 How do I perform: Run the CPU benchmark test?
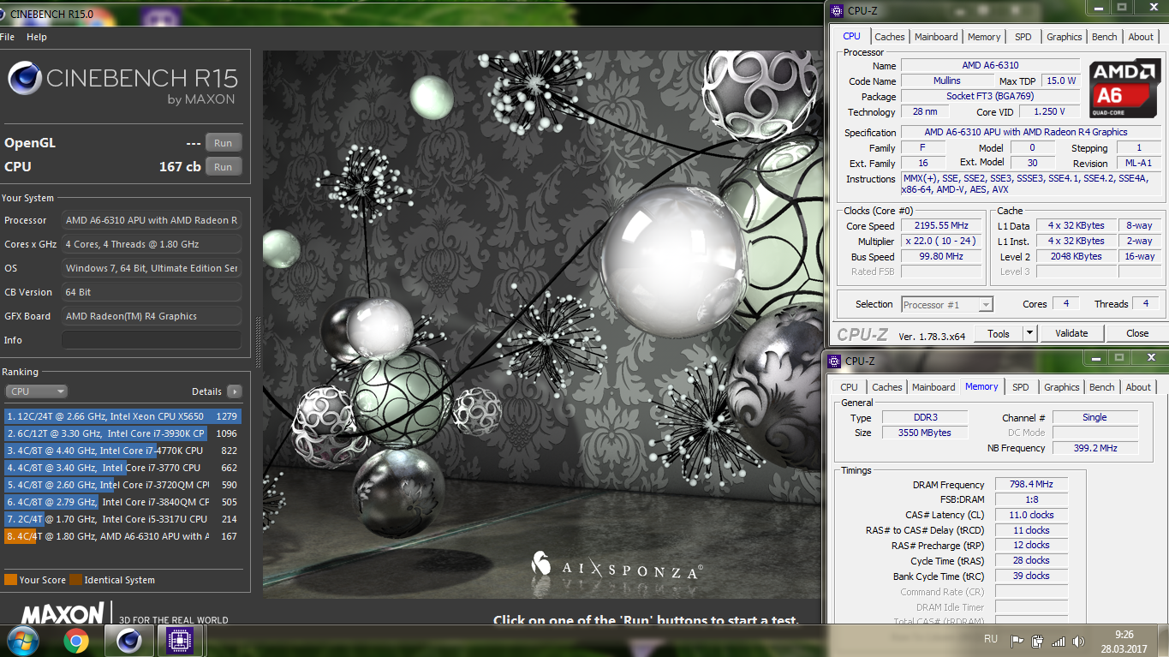[223, 167]
